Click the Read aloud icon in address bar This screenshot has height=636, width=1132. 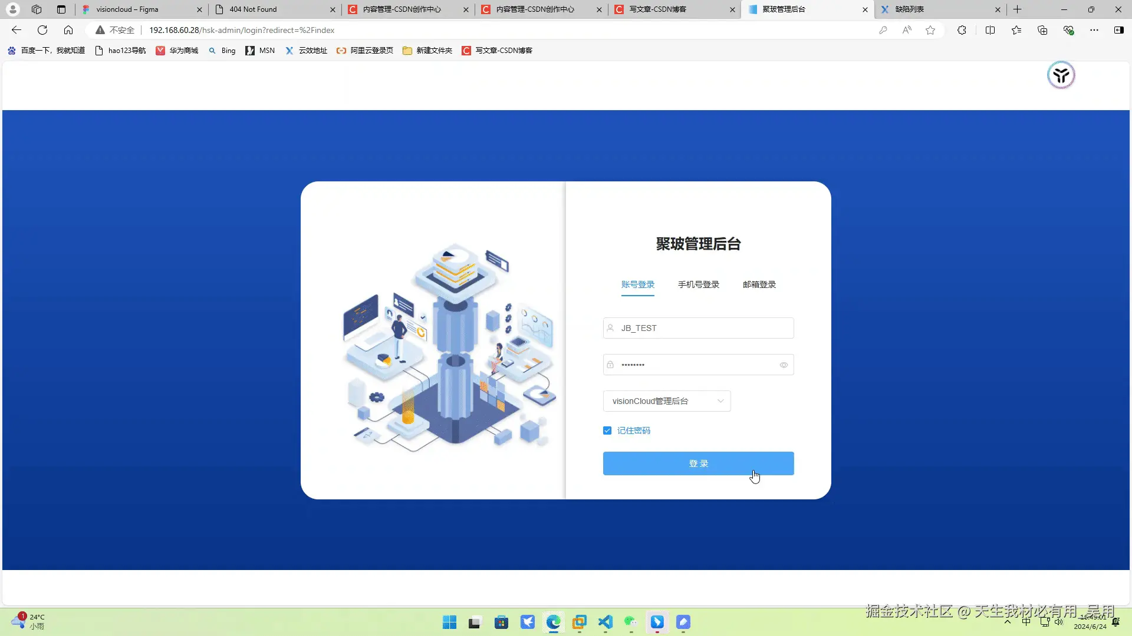pyautogui.click(x=907, y=30)
